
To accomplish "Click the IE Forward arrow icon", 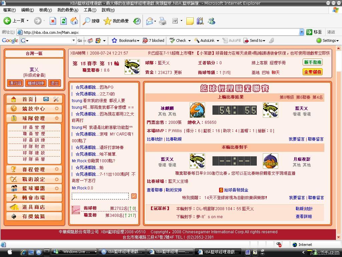I will [37, 21].
